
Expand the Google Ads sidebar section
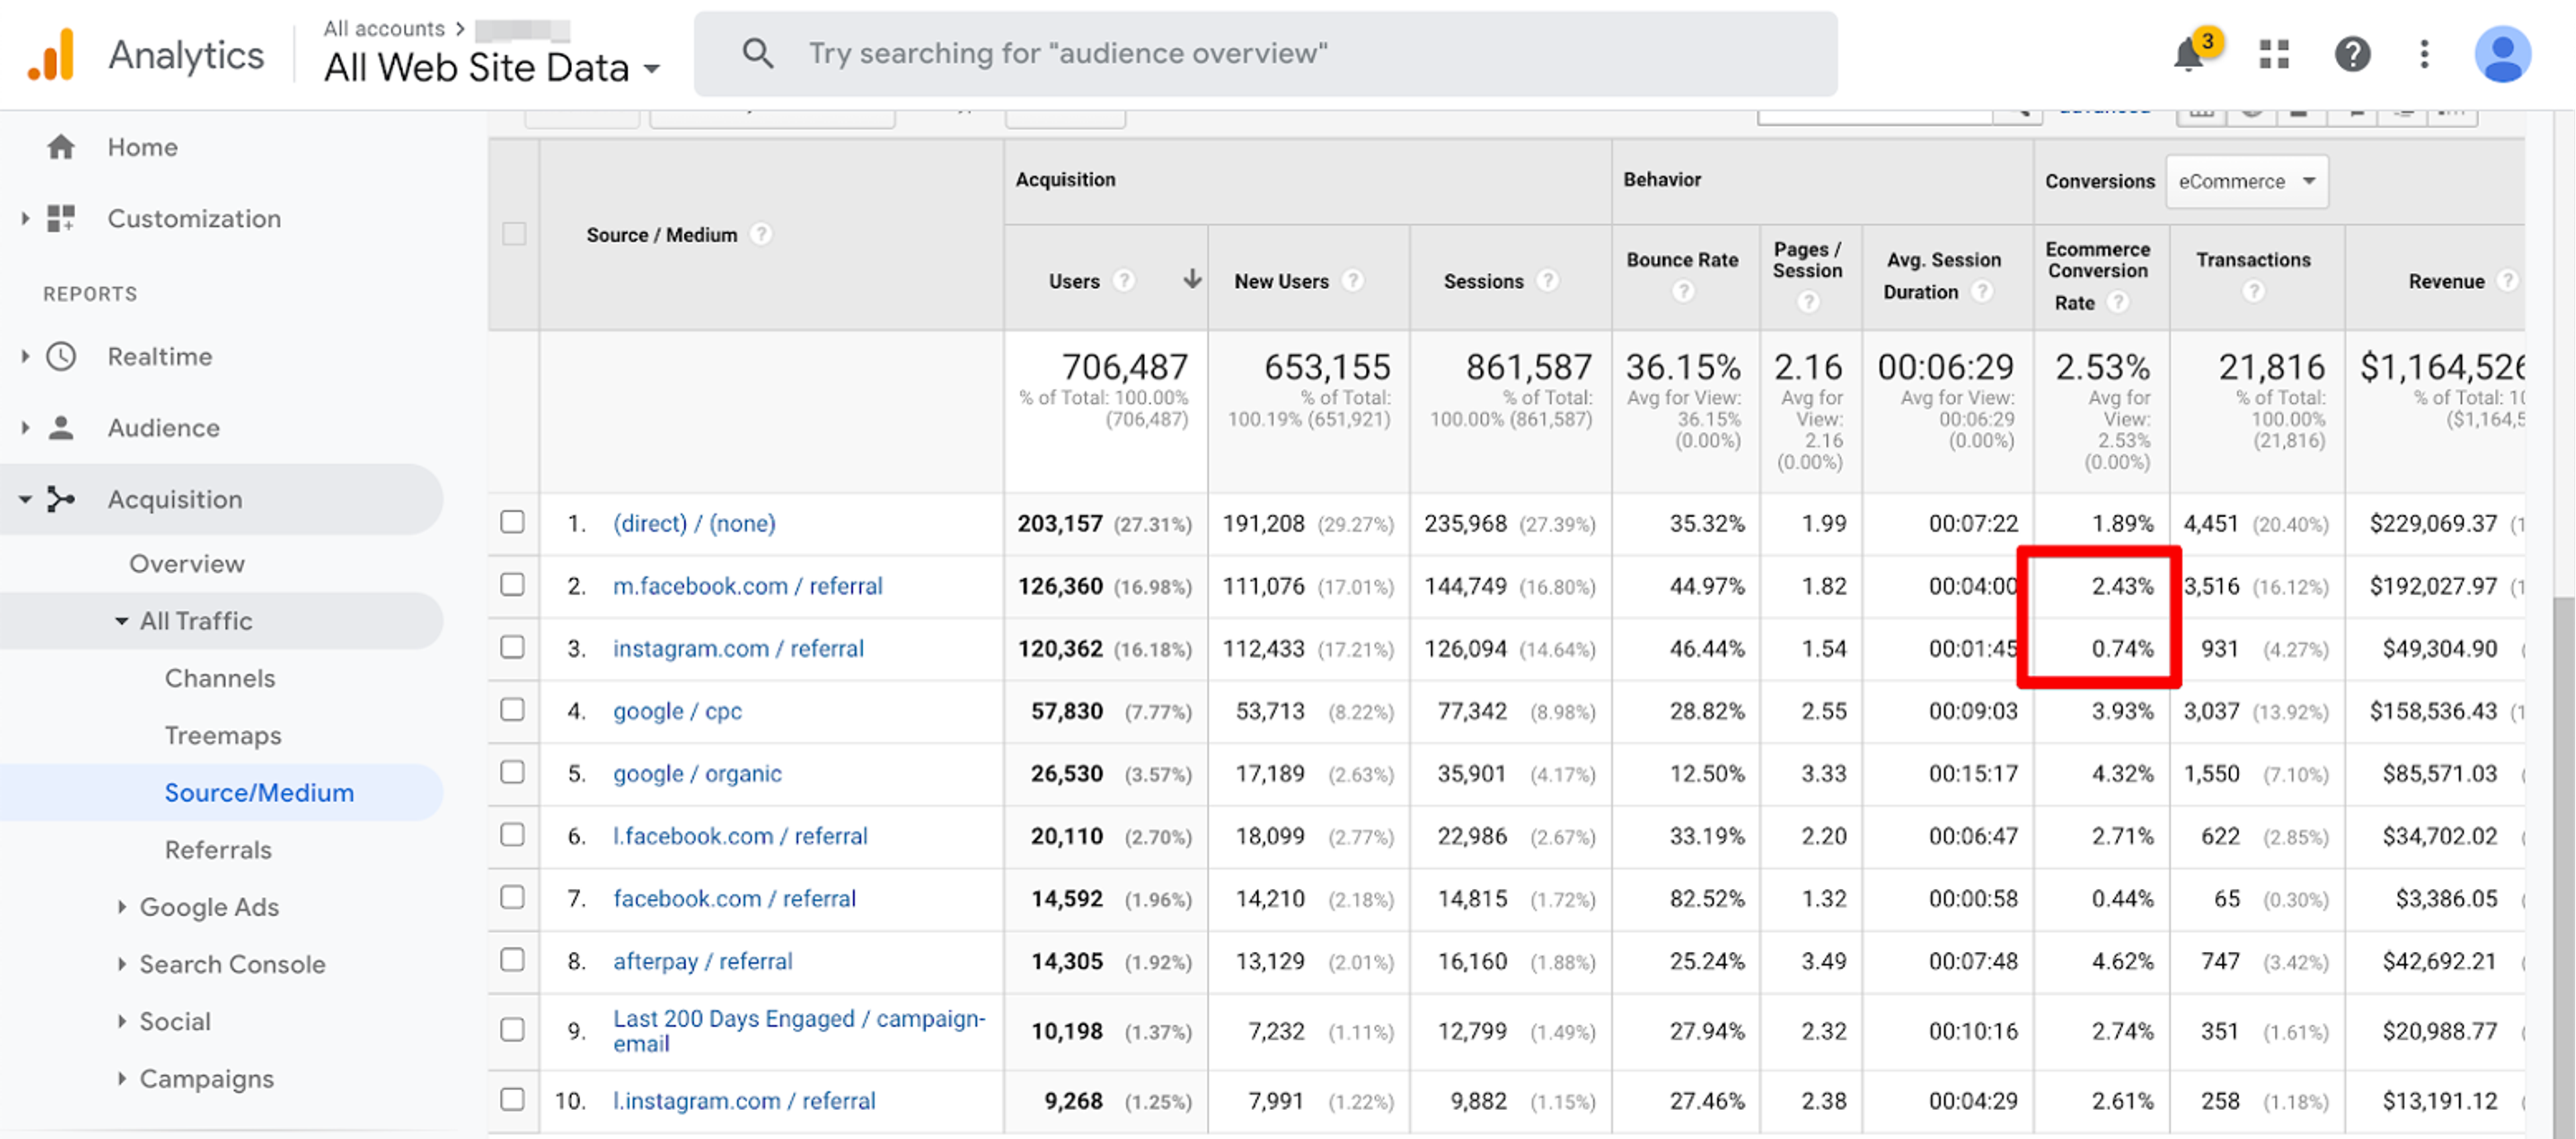click(209, 907)
